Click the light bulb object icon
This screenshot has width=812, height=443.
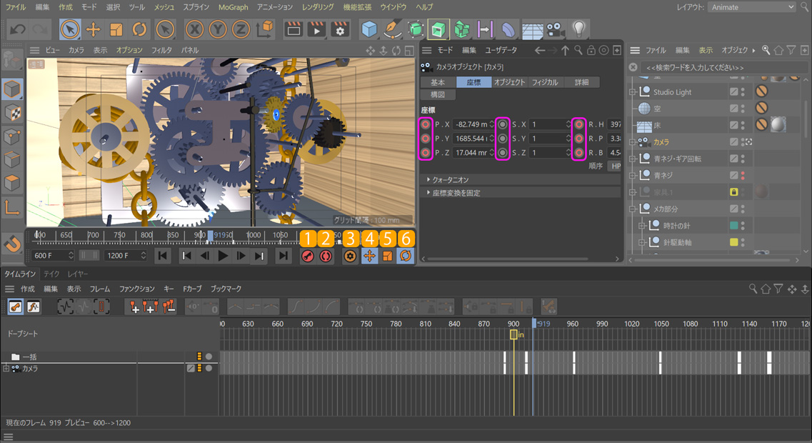pos(578,29)
